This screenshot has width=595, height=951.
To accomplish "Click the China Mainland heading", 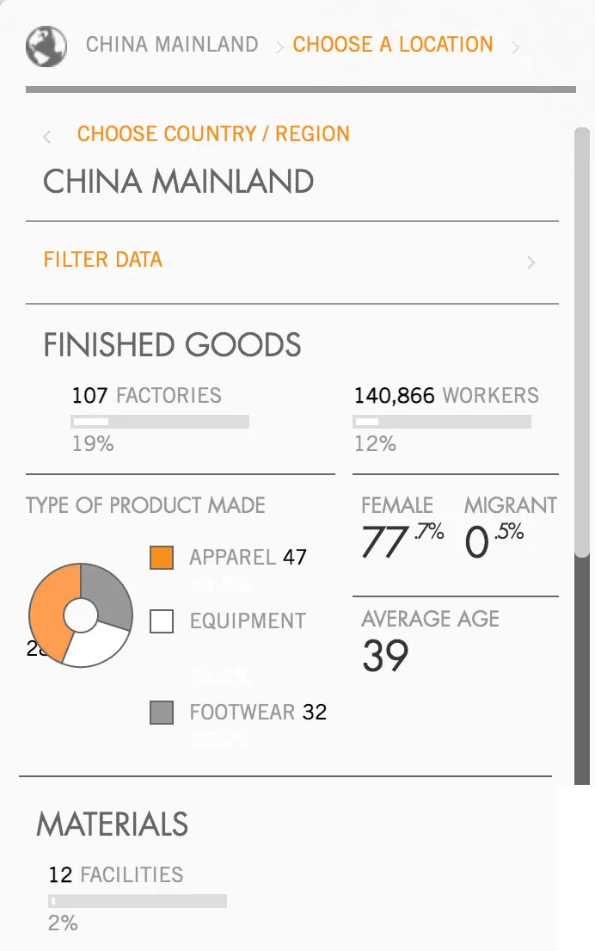I will (x=178, y=182).
